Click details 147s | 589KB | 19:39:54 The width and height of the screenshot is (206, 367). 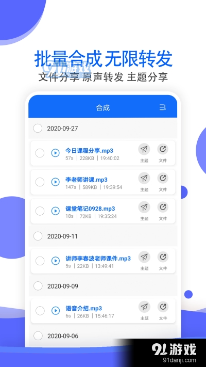tap(94, 187)
